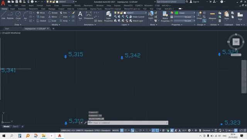The image size is (247, 139).
Task: Click the Trim tool
Action: 63,13
